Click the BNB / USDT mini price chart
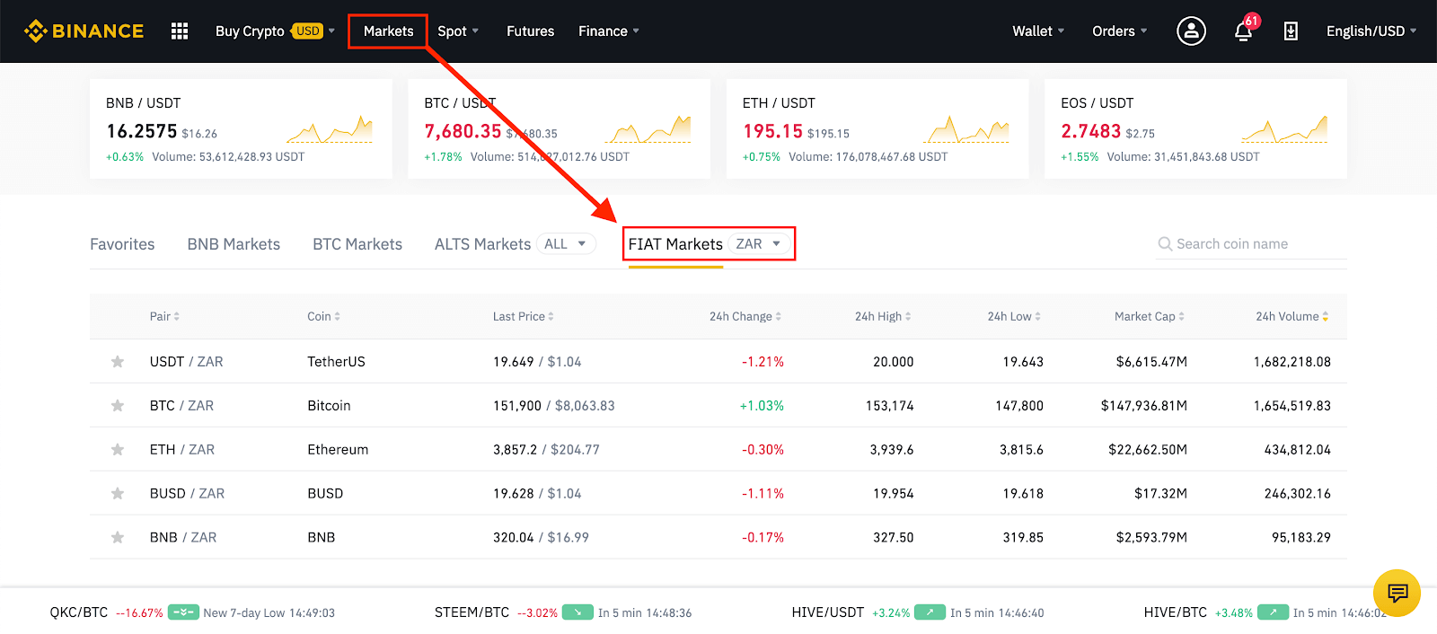This screenshot has width=1437, height=634. click(x=330, y=129)
